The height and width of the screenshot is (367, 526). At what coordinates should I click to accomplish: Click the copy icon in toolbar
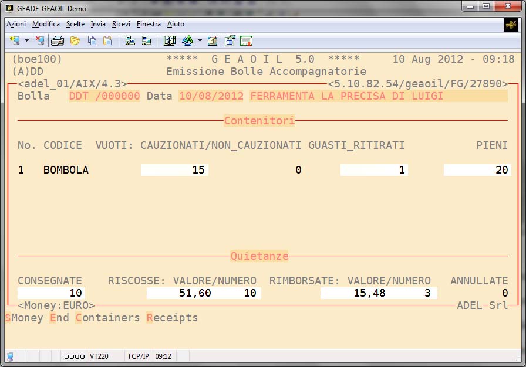click(x=92, y=41)
